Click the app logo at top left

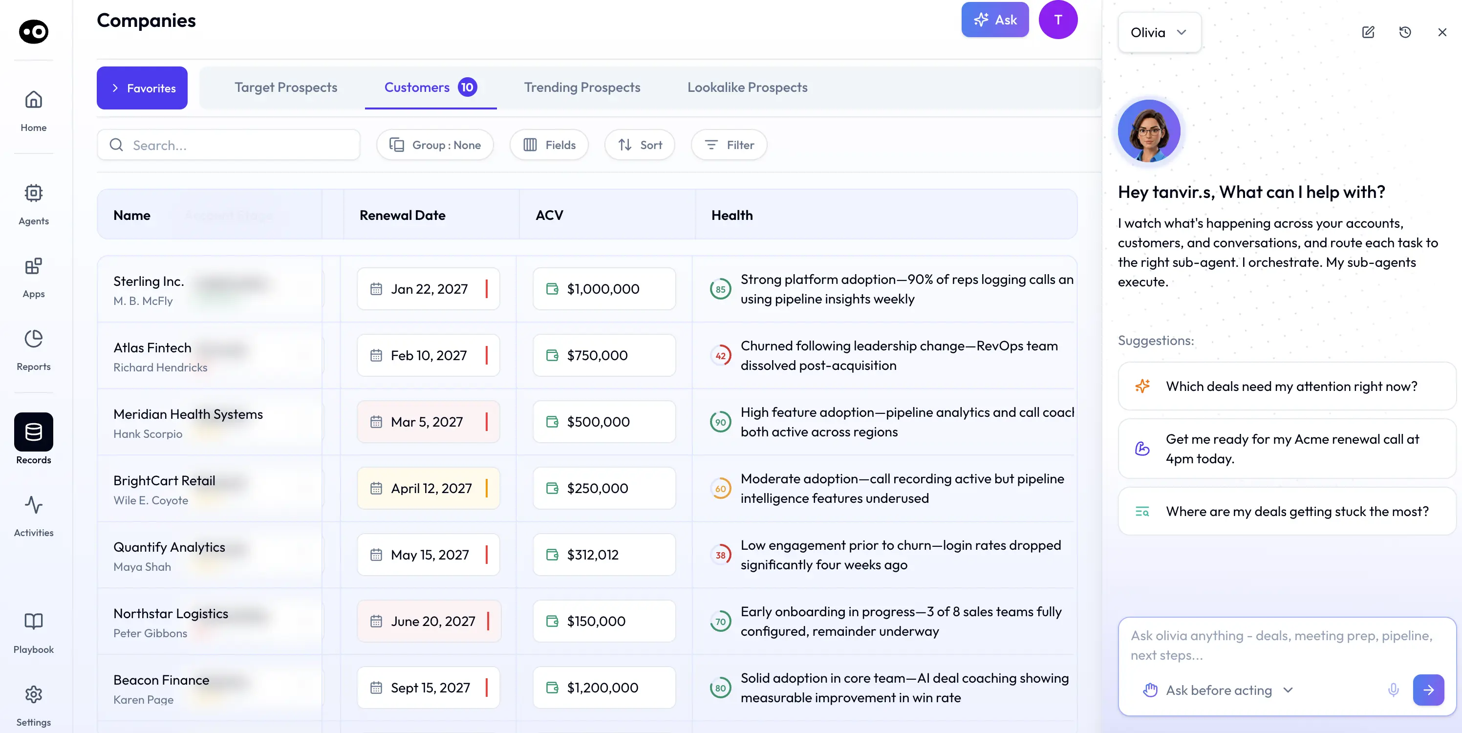coord(34,31)
